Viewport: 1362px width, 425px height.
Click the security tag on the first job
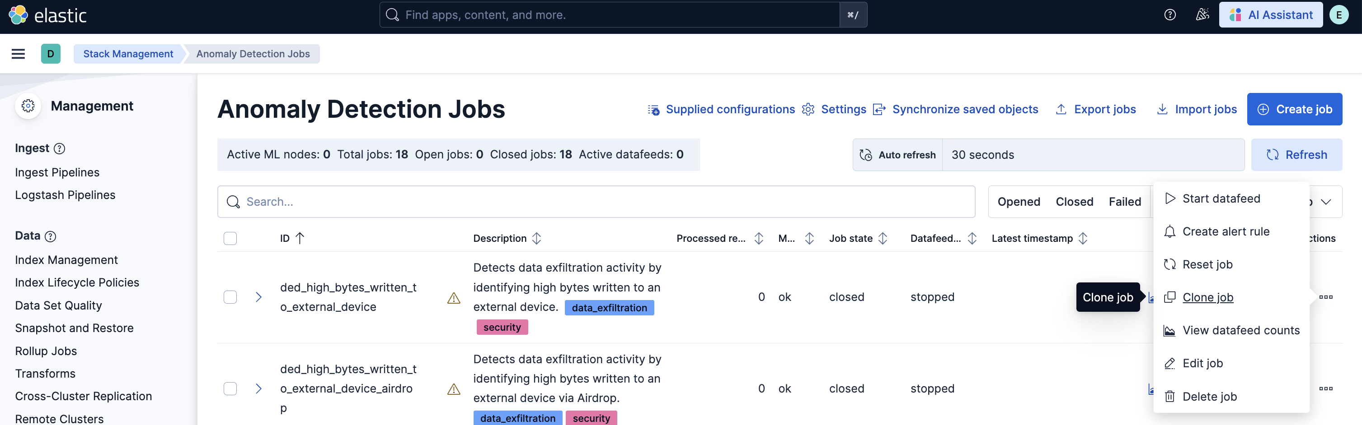tap(502, 327)
